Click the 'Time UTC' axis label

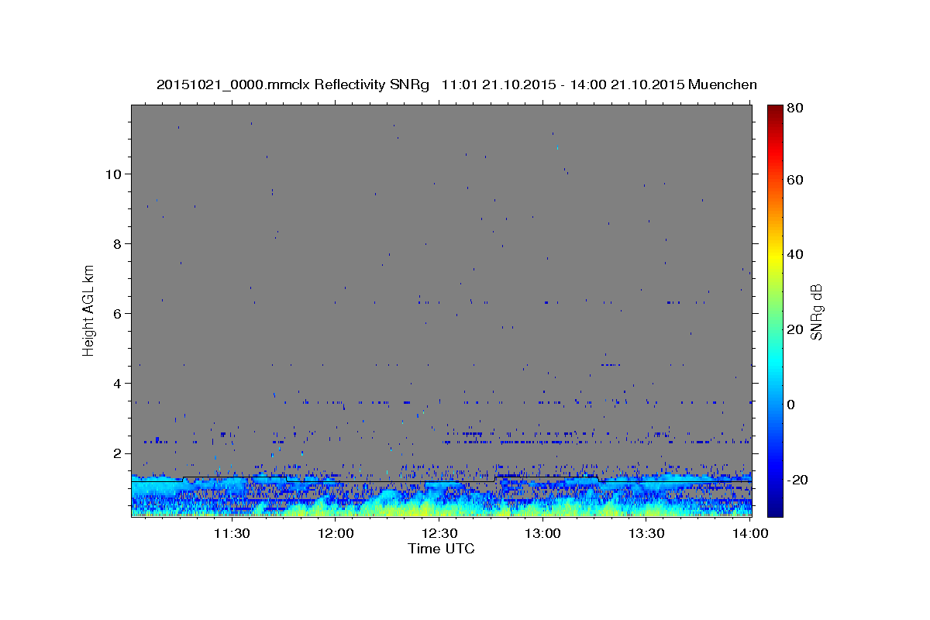click(x=441, y=549)
